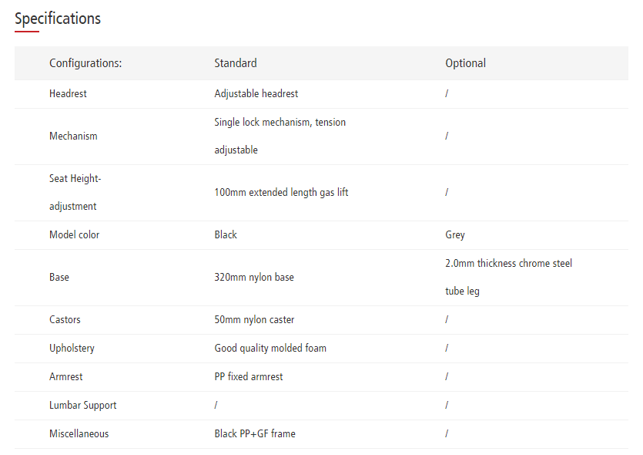Click the 100mm extended length gas lift text
Screen dimensions: 643x455
pyautogui.click(x=281, y=192)
